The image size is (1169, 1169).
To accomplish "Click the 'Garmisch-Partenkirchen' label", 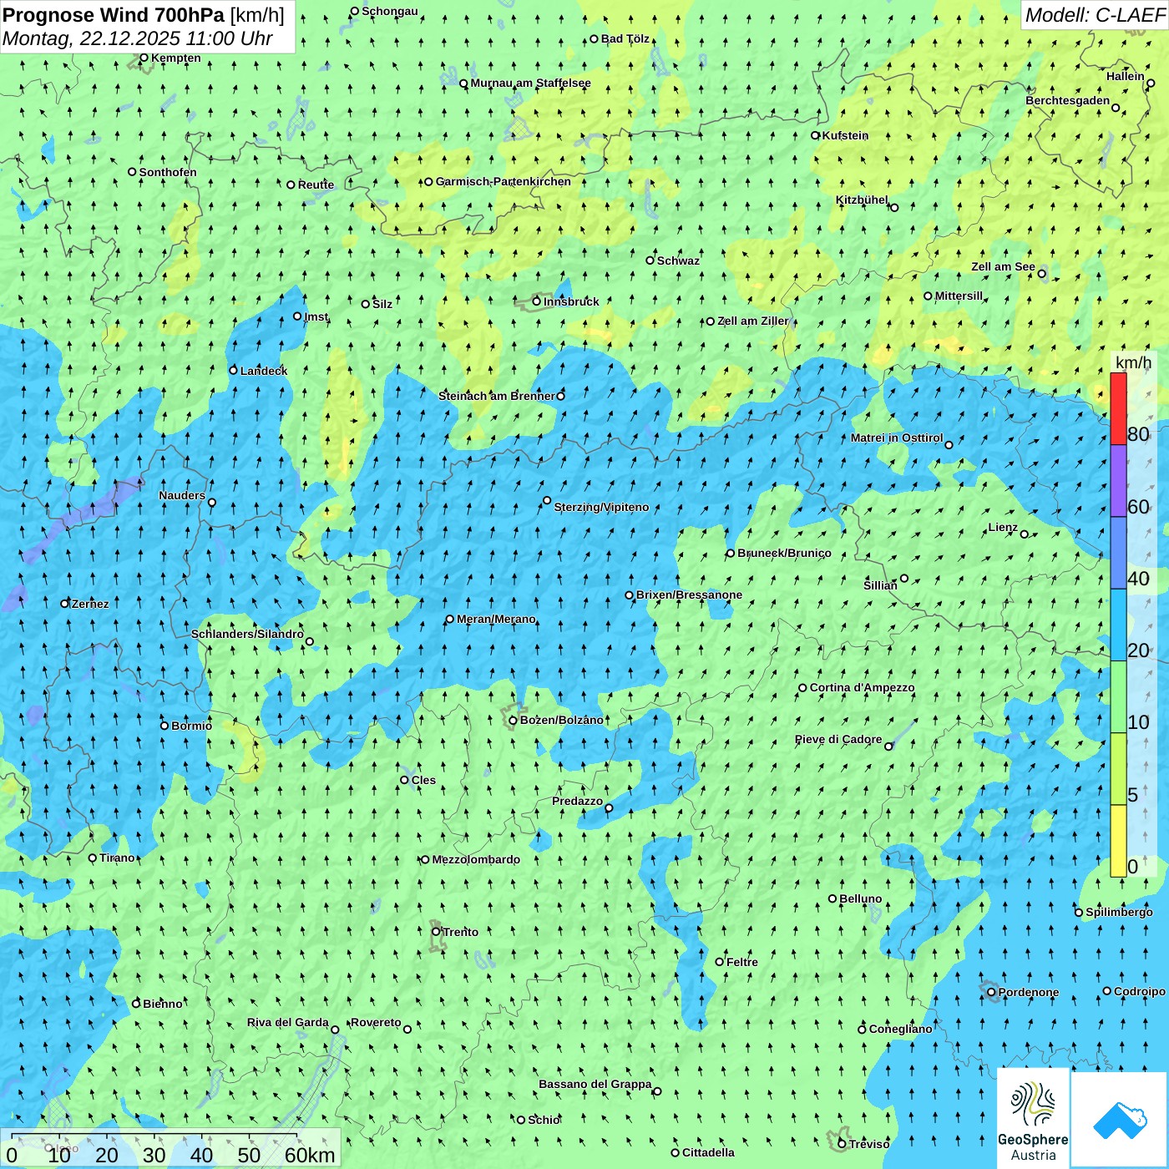I will click(x=504, y=181).
